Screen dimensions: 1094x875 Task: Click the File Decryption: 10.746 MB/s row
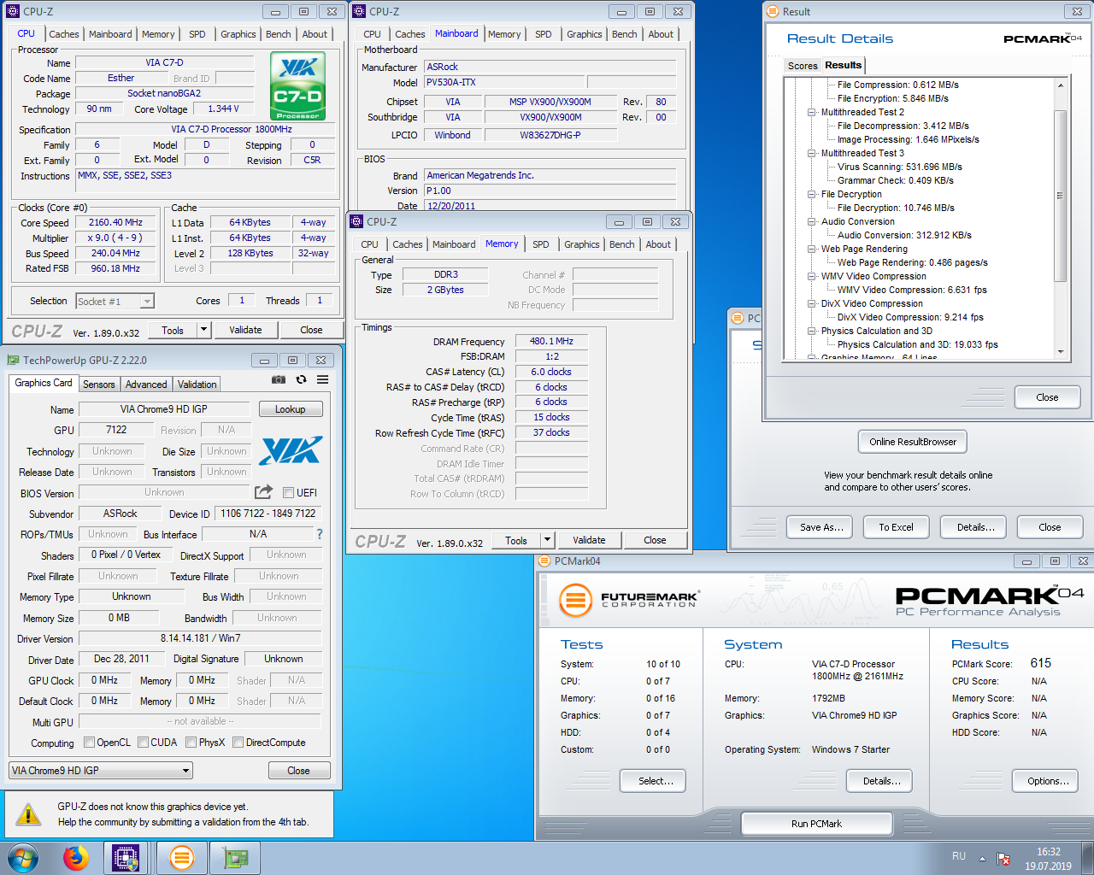pyautogui.click(x=896, y=208)
